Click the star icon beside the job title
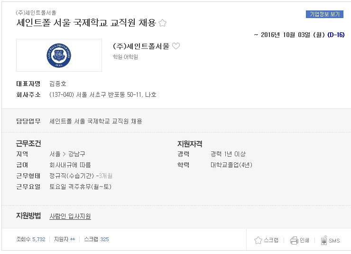This screenshot has height=254, width=351. coord(163,23)
